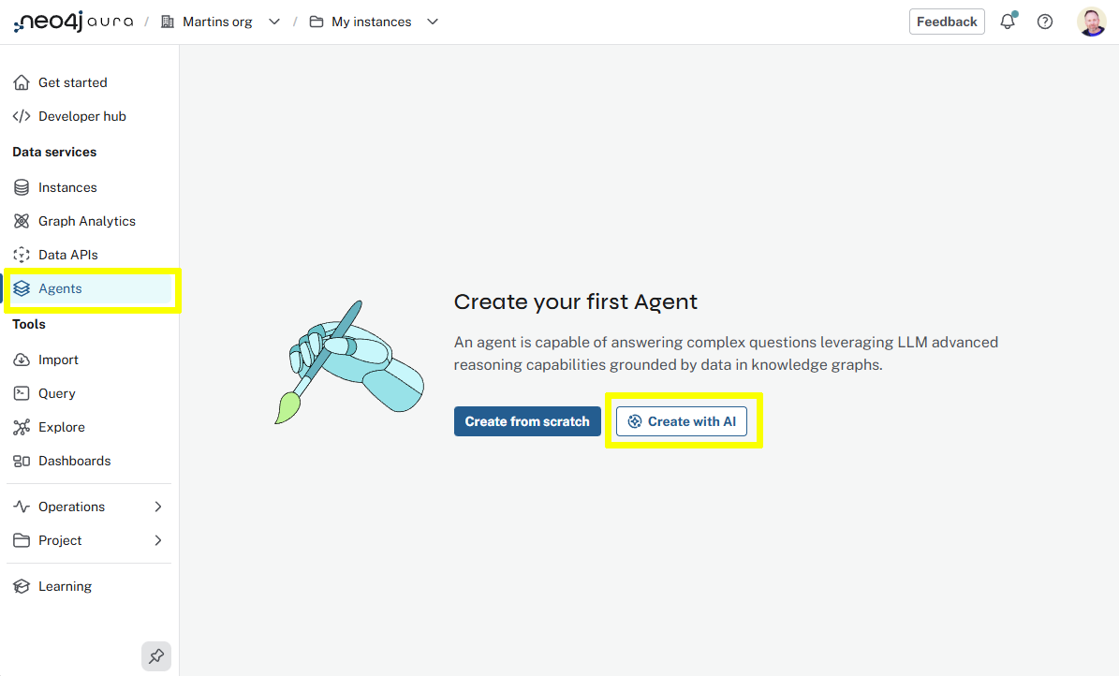Launch the Query tool
The width and height of the screenshot is (1119, 676).
(x=57, y=392)
